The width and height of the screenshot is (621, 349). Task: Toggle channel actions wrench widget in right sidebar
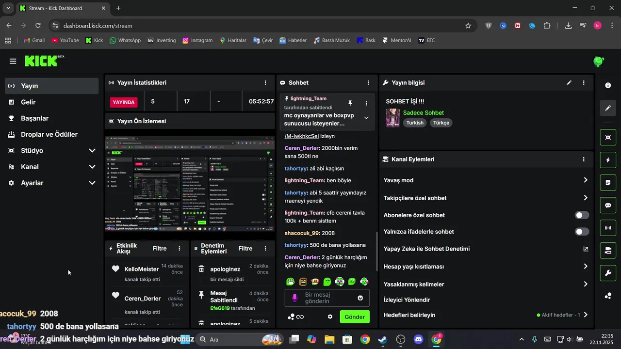click(x=608, y=273)
